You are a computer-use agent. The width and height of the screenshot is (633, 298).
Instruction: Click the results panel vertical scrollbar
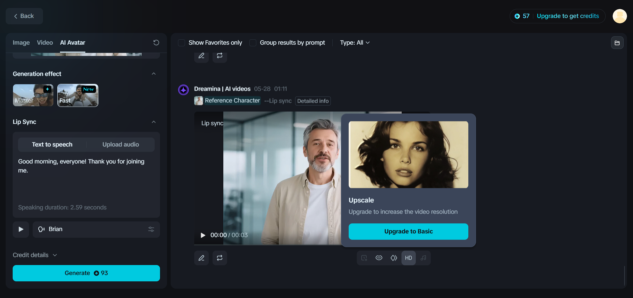point(624,275)
